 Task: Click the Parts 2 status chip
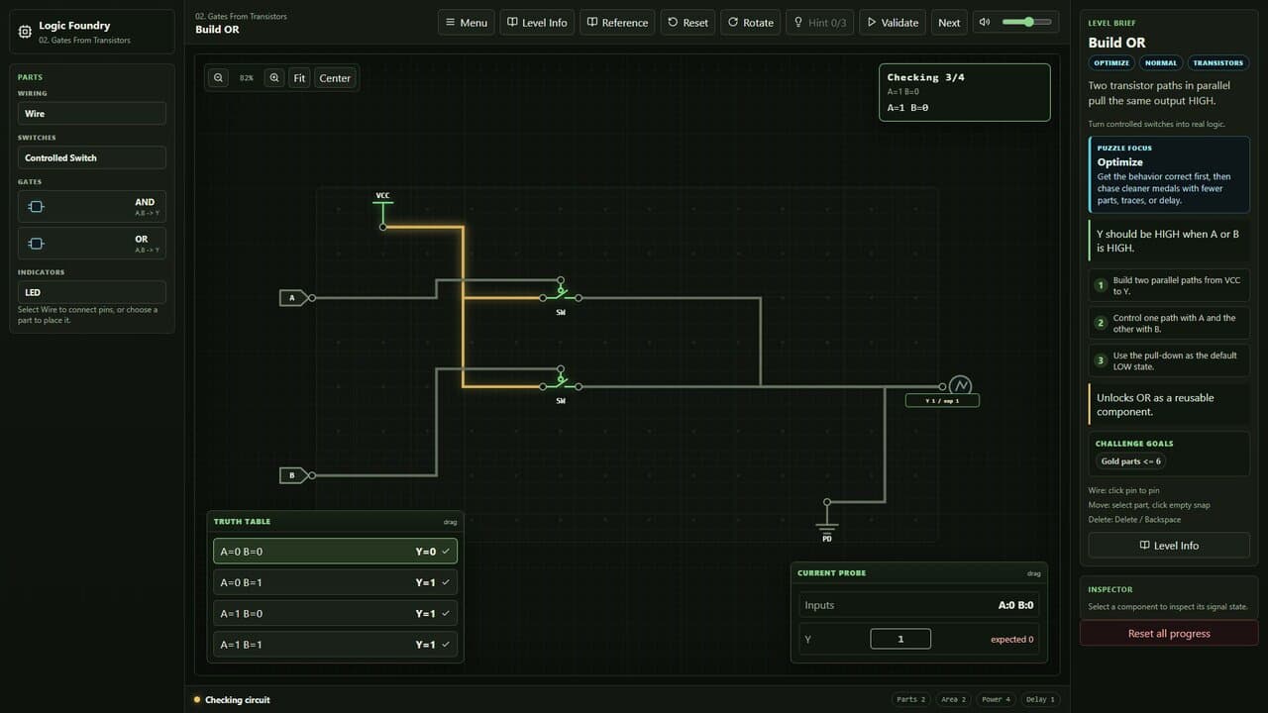[x=911, y=699]
